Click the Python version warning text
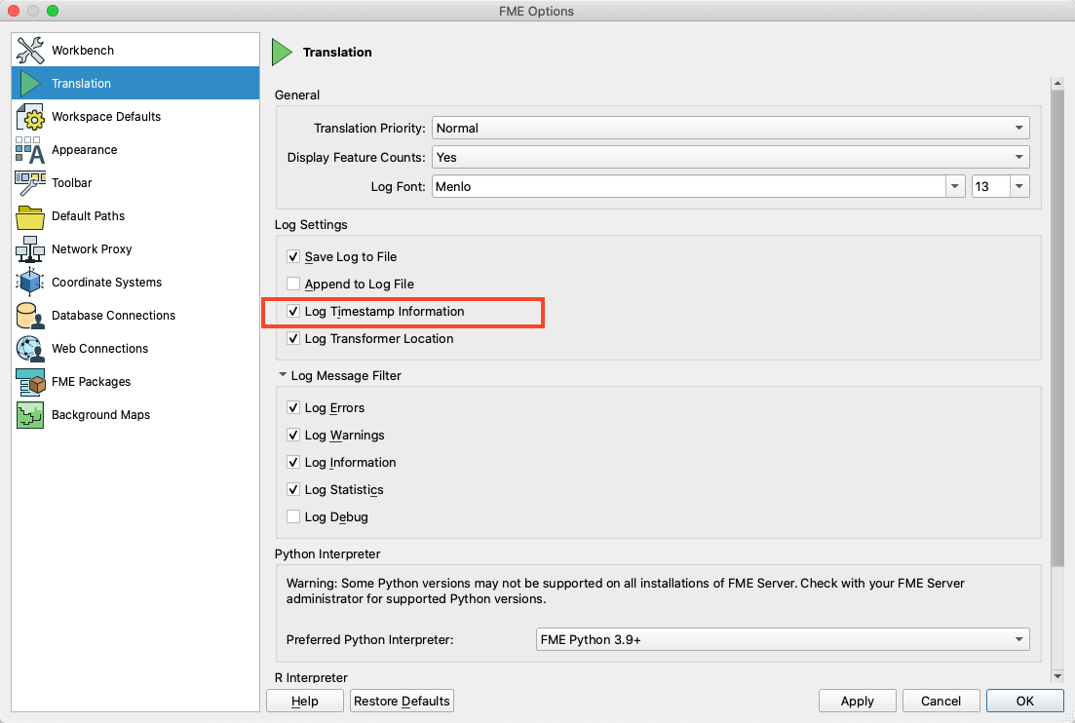 [626, 590]
